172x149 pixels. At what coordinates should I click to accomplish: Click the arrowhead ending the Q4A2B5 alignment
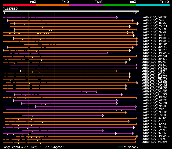117,18
